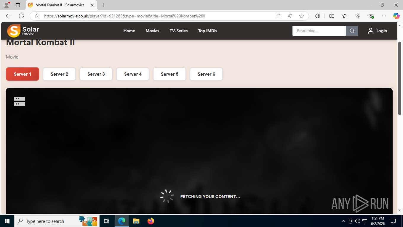Open the Top IMDb menu item
403x227 pixels.
click(207, 31)
